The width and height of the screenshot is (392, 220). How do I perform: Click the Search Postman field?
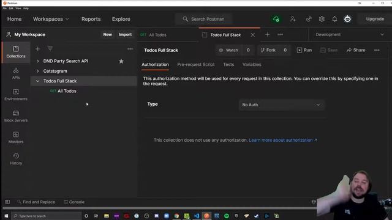204,19
